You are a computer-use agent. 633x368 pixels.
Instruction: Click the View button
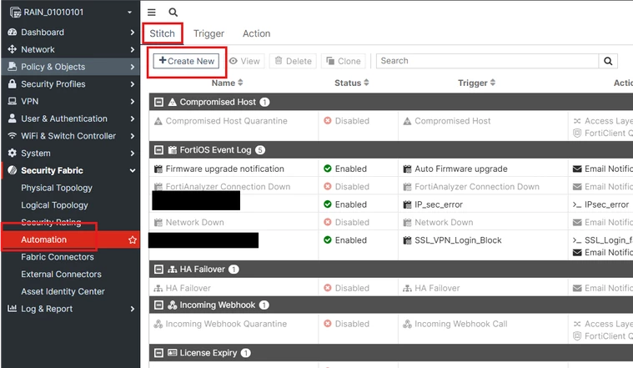244,61
